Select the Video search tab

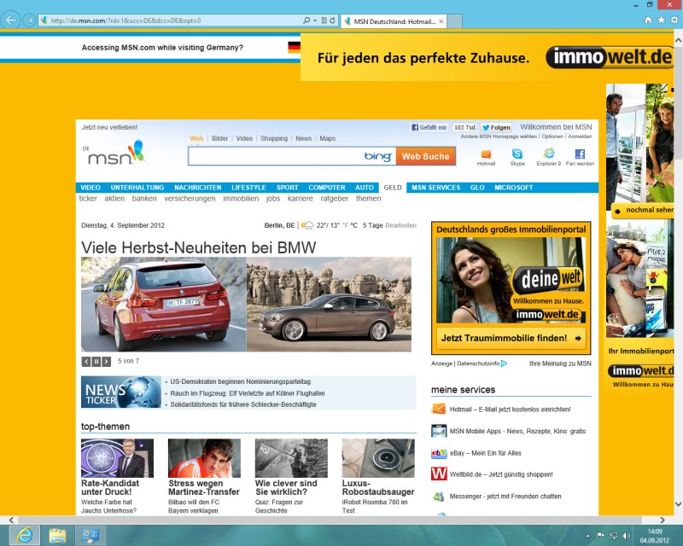pyautogui.click(x=244, y=138)
